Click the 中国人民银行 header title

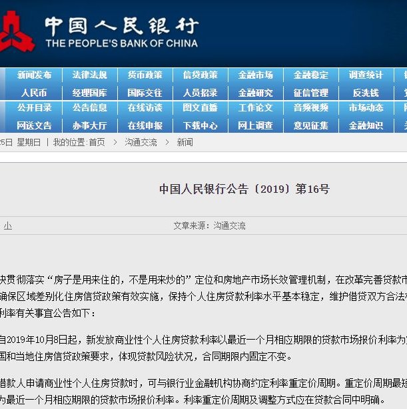(122, 26)
